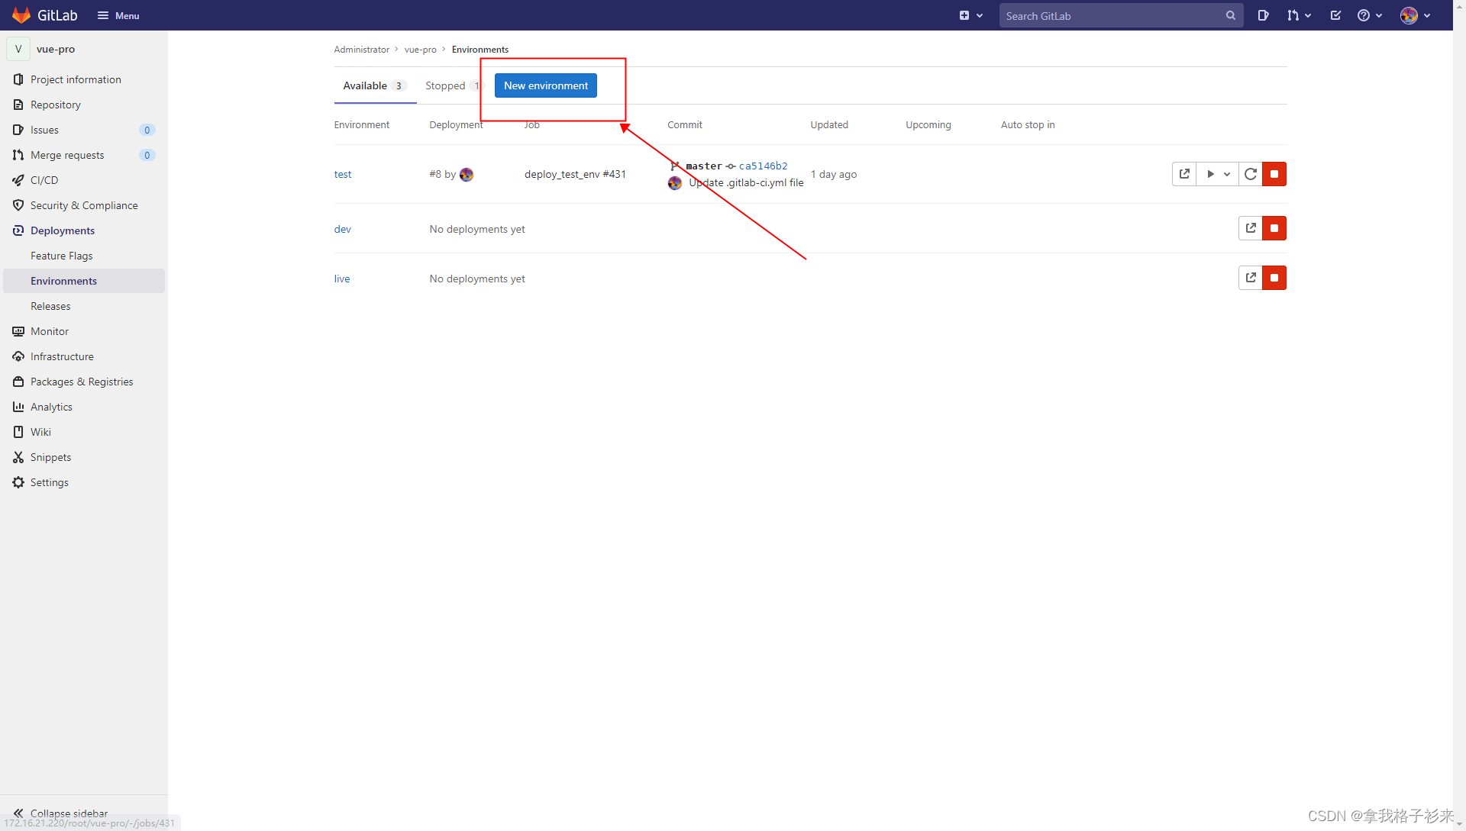Click the New environment button
This screenshot has height=831, width=1466.
545,85
